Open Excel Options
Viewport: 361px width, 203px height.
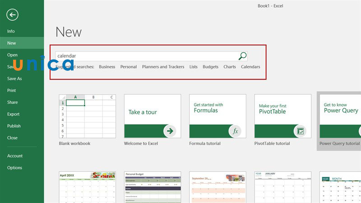tap(14, 167)
